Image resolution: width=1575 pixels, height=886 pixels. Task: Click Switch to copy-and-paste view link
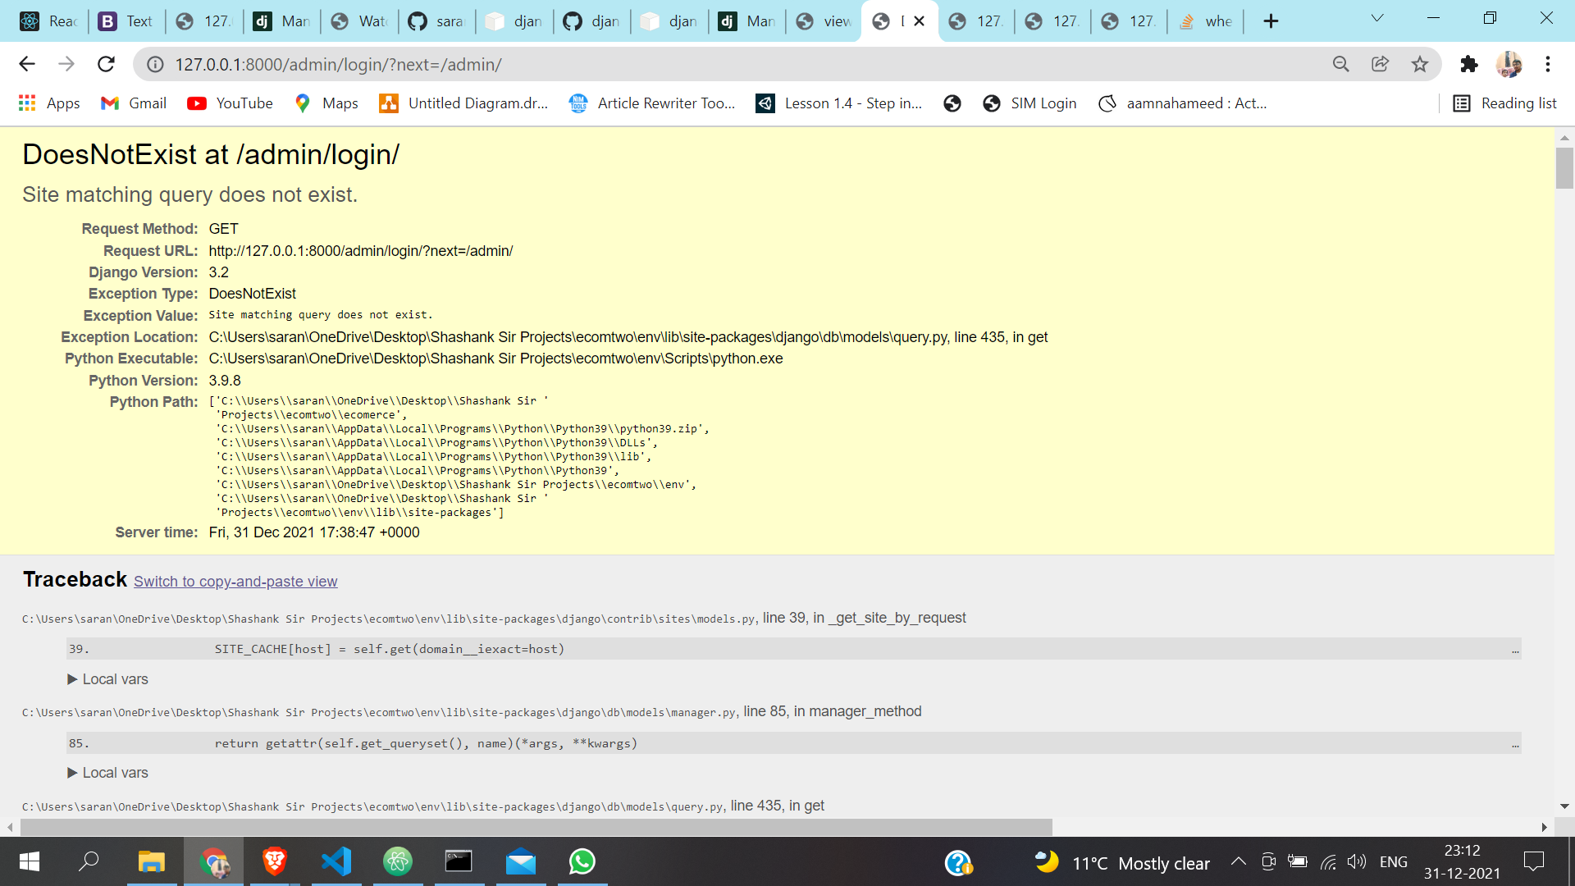coord(235,582)
